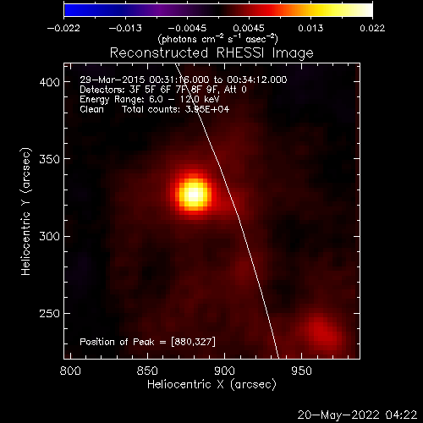Click the 'Reconstructed RHESSI Image' title

point(211,53)
